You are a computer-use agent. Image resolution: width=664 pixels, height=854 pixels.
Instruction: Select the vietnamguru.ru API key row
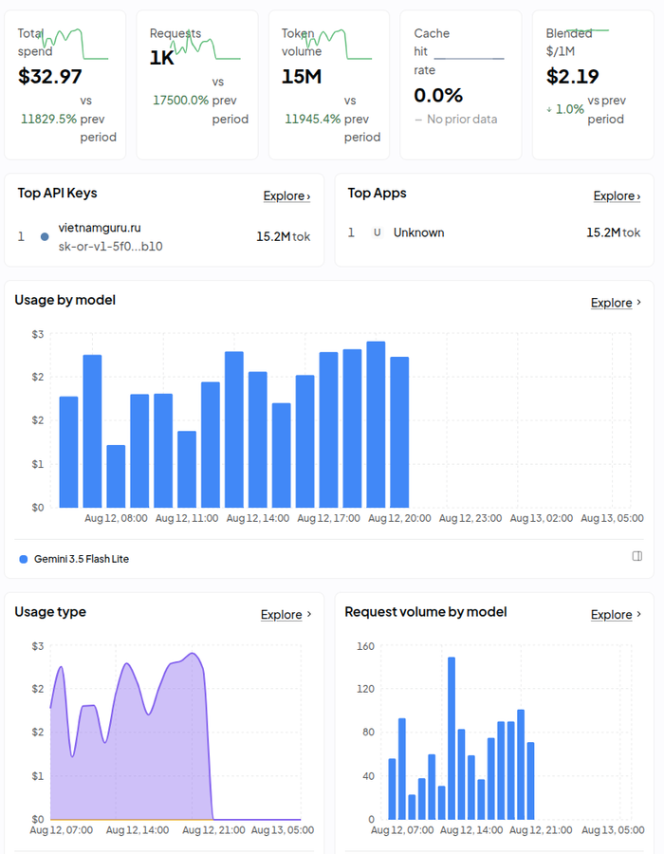coord(164,237)
